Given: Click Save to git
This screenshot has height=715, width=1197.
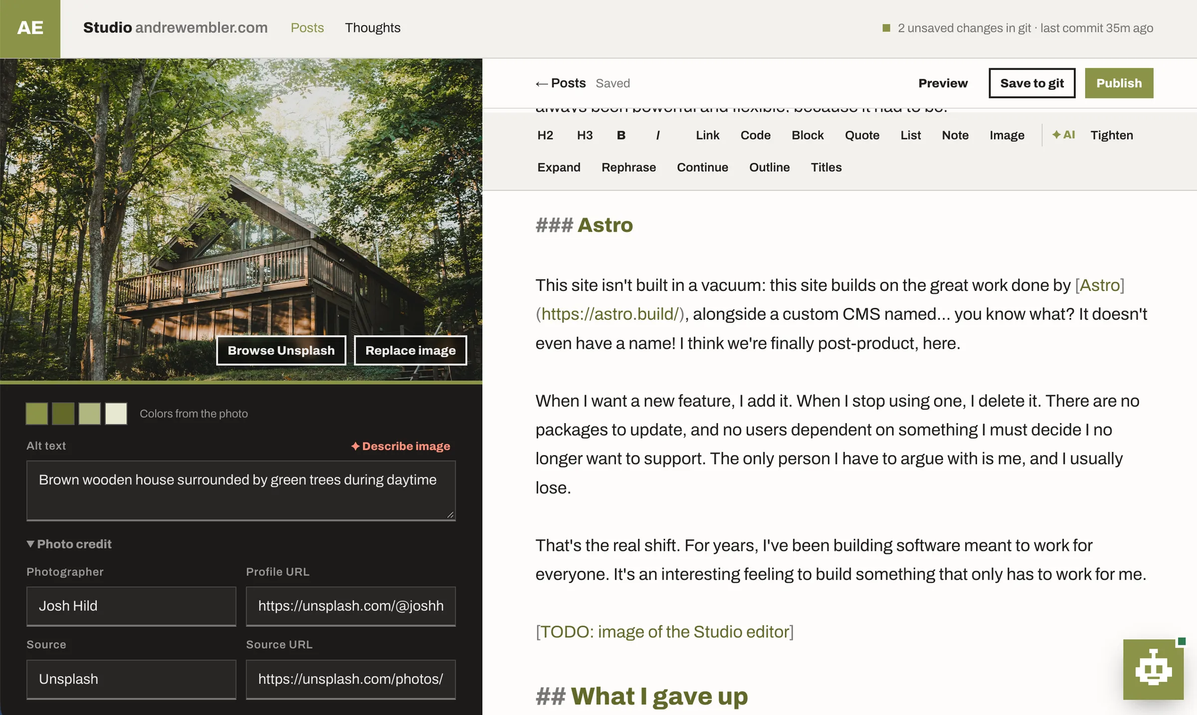Looking at the screenshot, I should pyautogui.click(x=1032, y=83).
